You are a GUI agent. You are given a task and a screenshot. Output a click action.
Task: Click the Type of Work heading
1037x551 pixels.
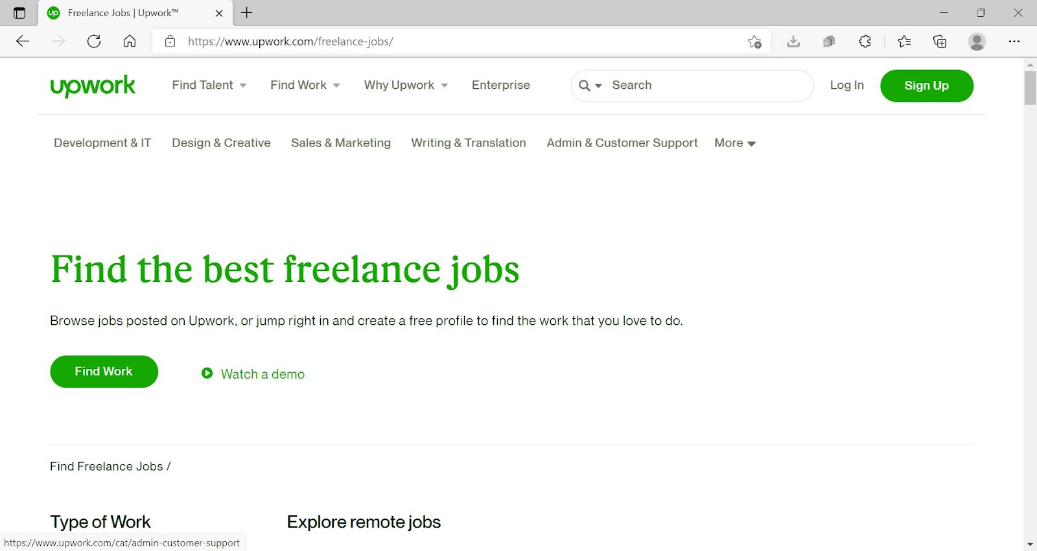coord(100,522)
